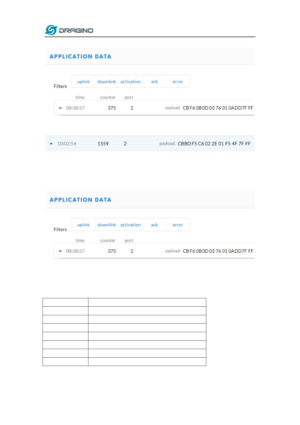Select ack filter in upper Application Data
The image size is (300, 425).
click(x=154, y=82)
